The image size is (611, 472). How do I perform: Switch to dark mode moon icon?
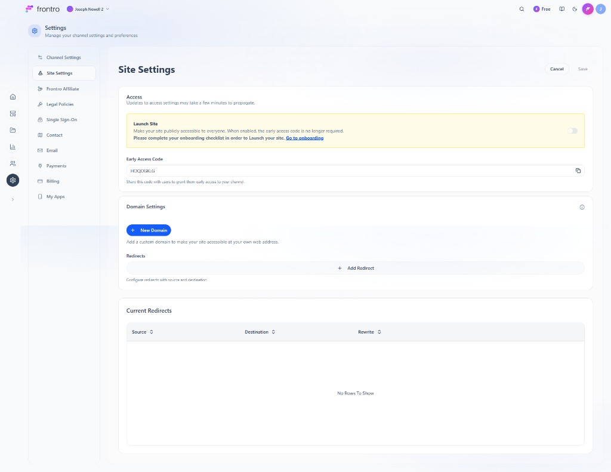575,10
